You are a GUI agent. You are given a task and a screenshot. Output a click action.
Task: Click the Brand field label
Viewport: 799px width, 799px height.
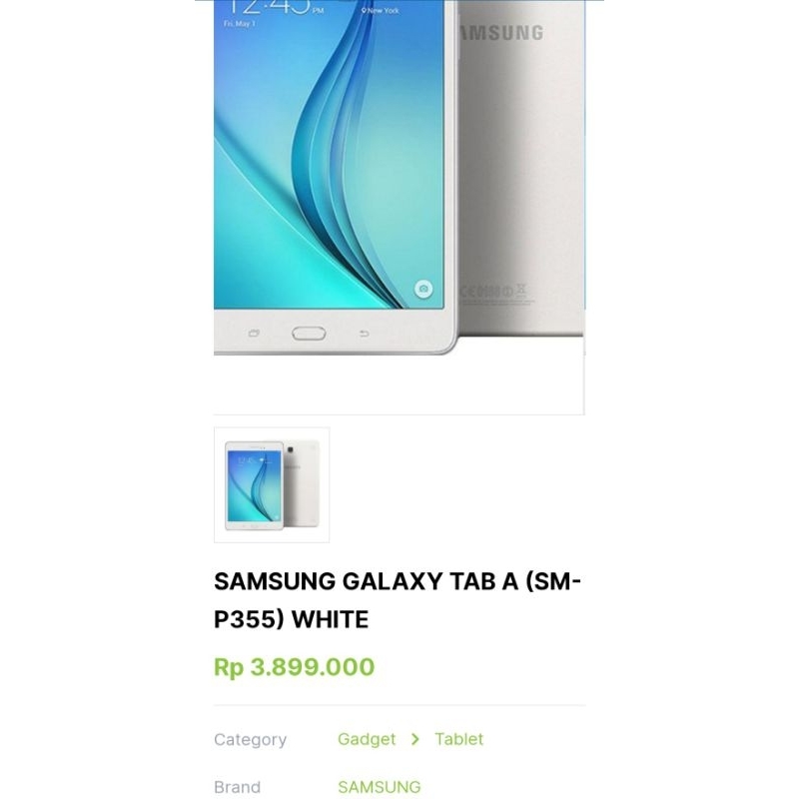click(237, 787)
